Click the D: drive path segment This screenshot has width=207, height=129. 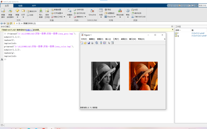[x=19, y=24]
